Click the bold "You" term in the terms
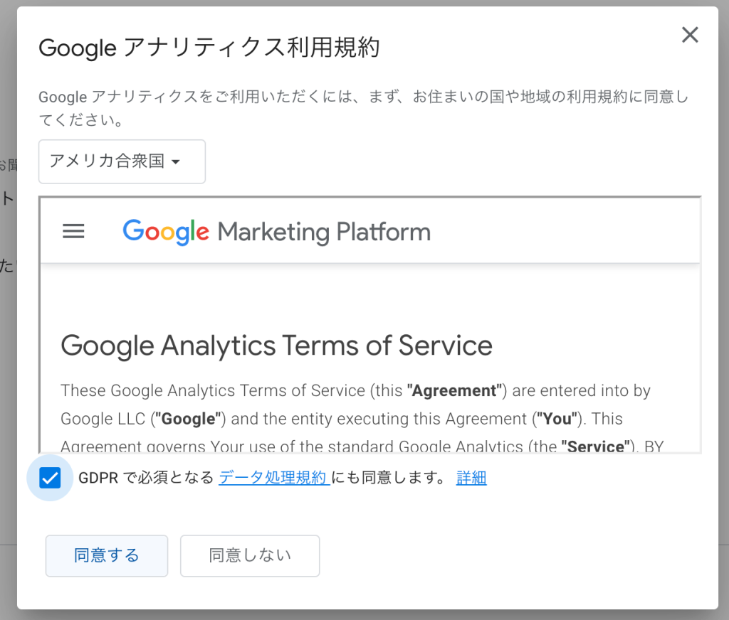 coord(557,419)
